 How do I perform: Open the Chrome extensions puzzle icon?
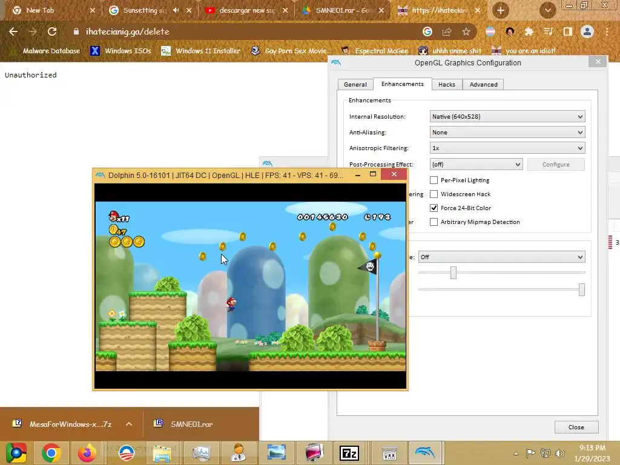click(x=529, y=31)
